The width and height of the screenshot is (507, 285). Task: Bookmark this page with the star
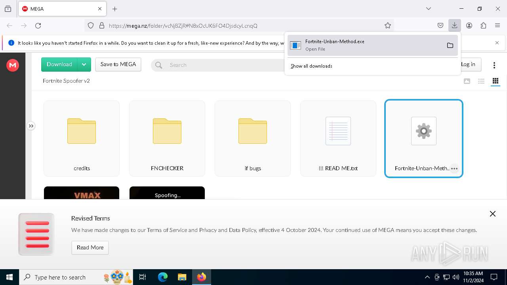(x=388, y=25)
